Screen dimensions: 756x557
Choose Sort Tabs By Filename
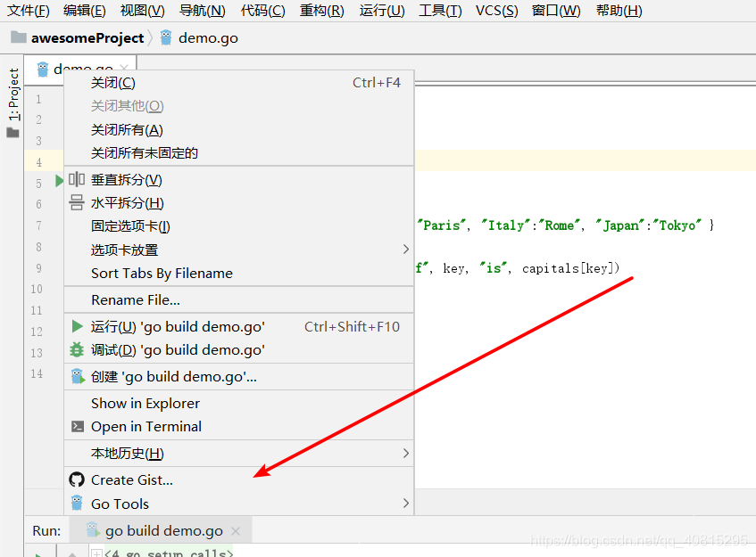click(x=239, y=273)
